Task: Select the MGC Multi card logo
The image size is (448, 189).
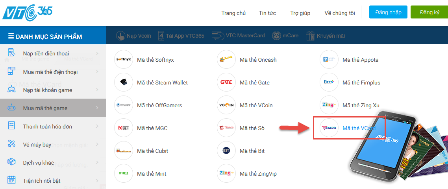Action: click(124, 128)
